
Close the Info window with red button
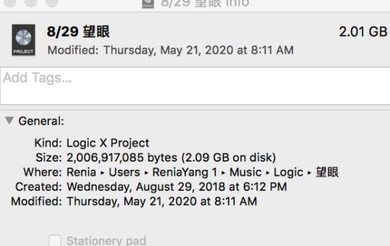(10, 3)
